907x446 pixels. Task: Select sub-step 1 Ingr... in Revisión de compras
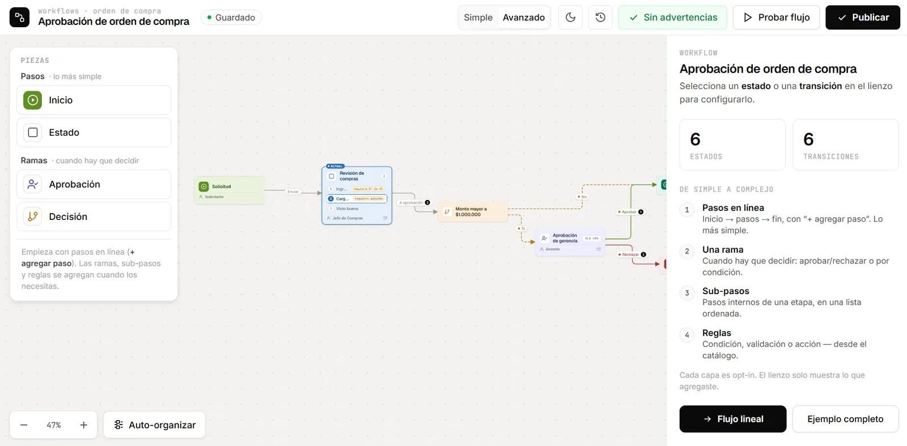[357, 189]
